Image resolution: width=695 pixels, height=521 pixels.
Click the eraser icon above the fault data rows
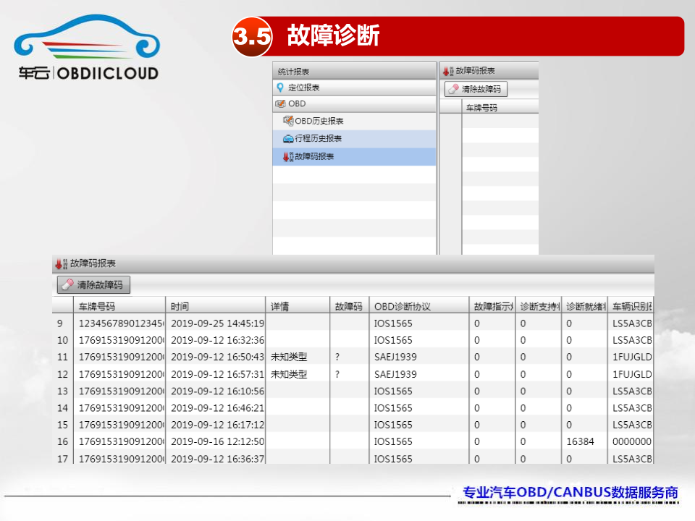point(67,285)
